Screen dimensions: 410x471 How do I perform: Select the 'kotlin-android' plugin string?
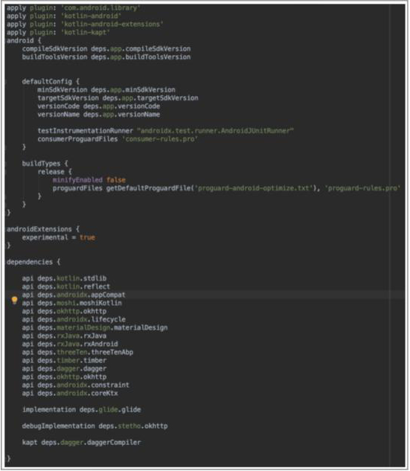(x=91, y=16)
